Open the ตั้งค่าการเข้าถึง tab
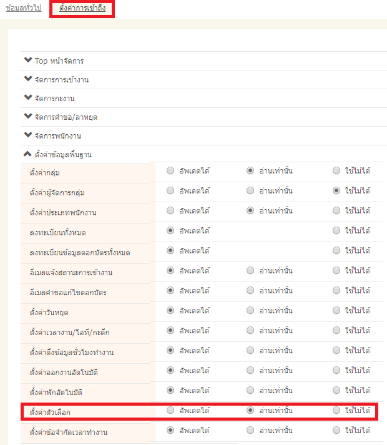Image resolution: width=387 pixels, height=445 pixels. point(82,9)
